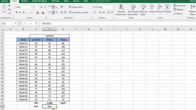Select column D header
This screenshot has height=110, width=196.
coord(50,29)
